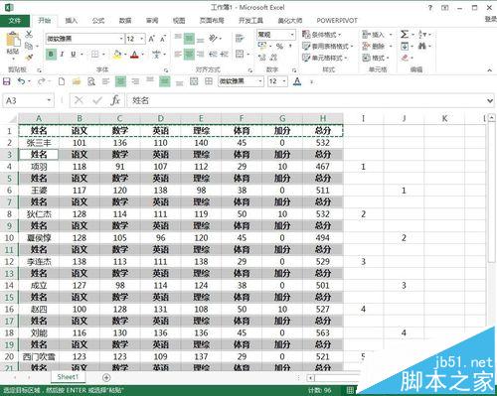The height and width of the screenshot is (396, 497).
Task: Toggle Italic formatting in the ribbon
Action: tap(62, 55)
